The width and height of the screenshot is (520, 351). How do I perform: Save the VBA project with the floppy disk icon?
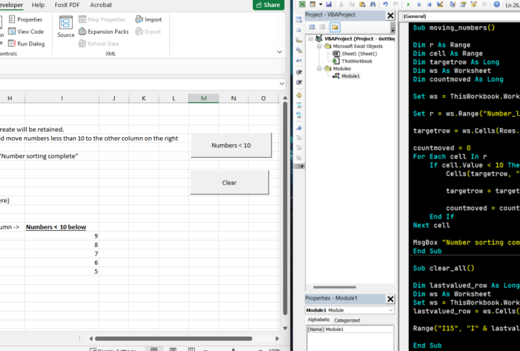[329, 5]
